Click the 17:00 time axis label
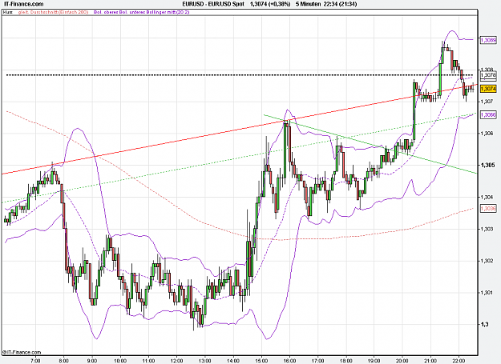Image resolution: width=501 pixels, height=364 pixels. (x=317, y=361)
